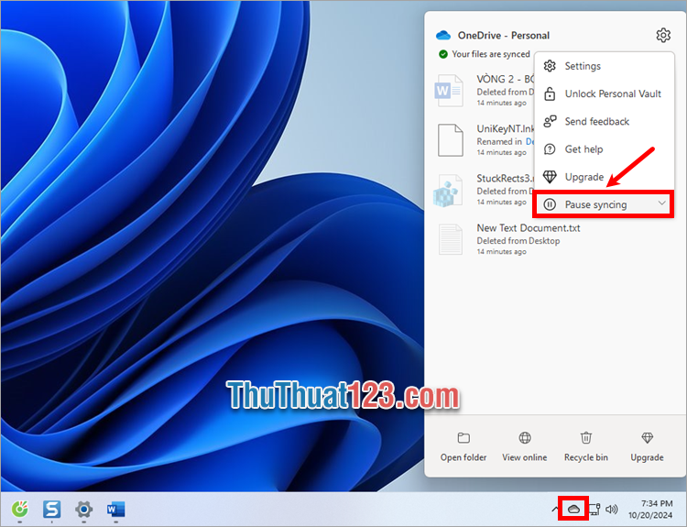The width and height of the screenshot is (687, 527).
Task: Click the network tray icon
Action: point(594,509)
